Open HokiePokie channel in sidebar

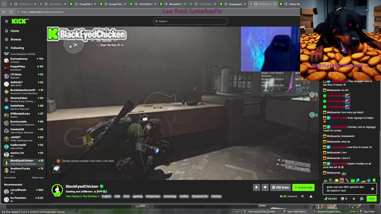pos(23,107)
